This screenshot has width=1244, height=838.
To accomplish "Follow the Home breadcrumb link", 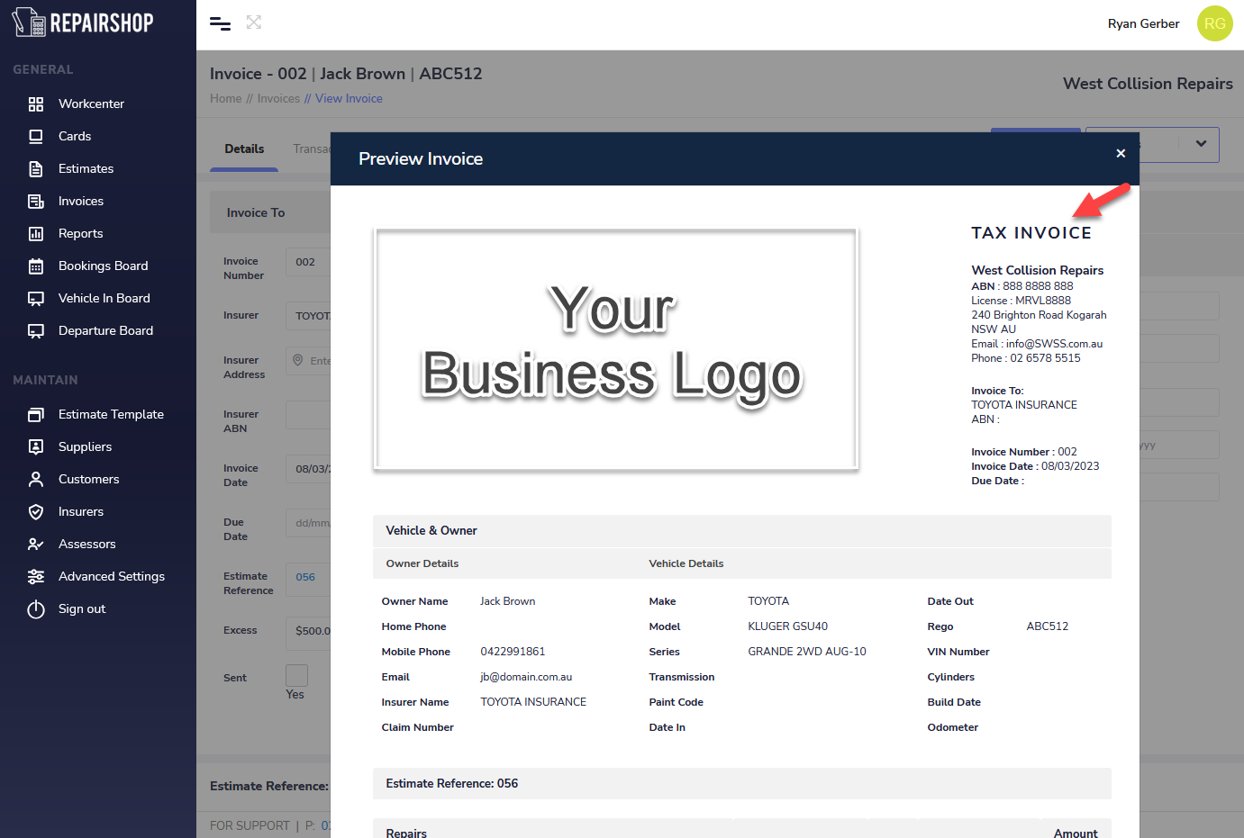I will coord(225,99).
